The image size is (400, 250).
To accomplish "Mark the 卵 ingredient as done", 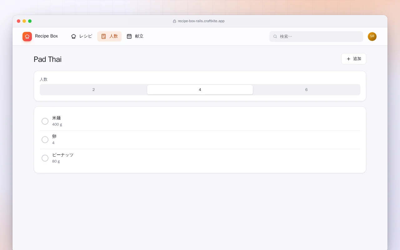I will [45, 140].
